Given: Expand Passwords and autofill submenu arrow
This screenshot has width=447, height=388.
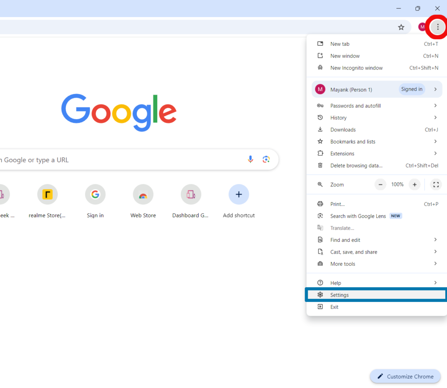Looking at the screenshot, I should pos(435,106).
